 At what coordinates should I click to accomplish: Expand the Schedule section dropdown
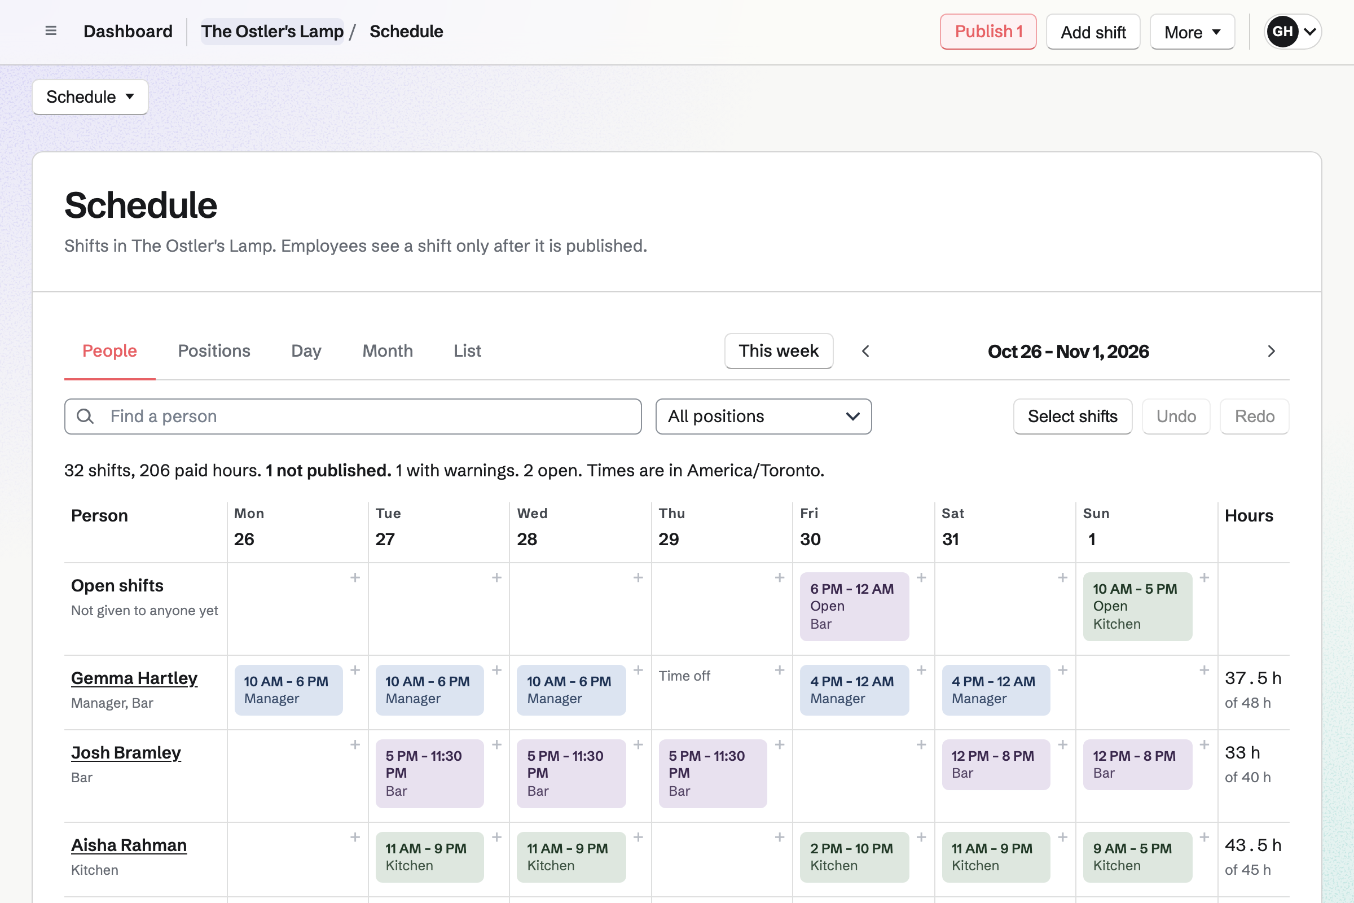(x=90, y=97)
